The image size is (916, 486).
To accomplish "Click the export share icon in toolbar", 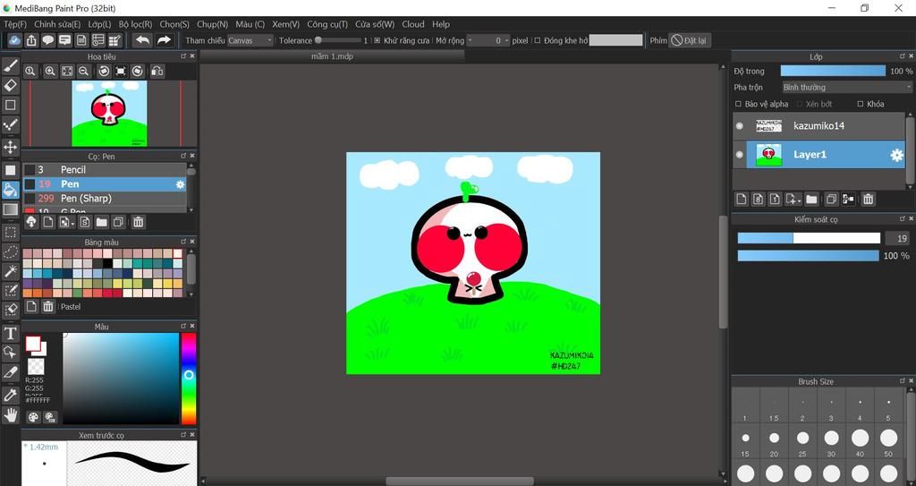I will pos(31,40).
